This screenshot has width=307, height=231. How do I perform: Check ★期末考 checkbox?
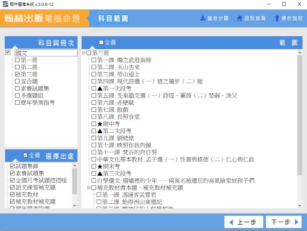click(x=94, y=166)
